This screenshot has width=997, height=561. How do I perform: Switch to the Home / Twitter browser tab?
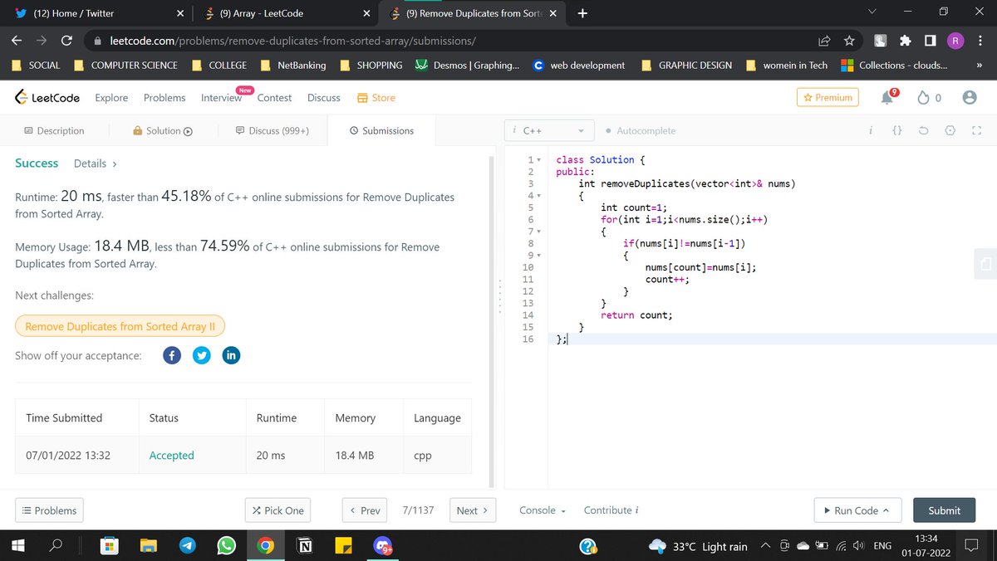[x=99, y=13]
